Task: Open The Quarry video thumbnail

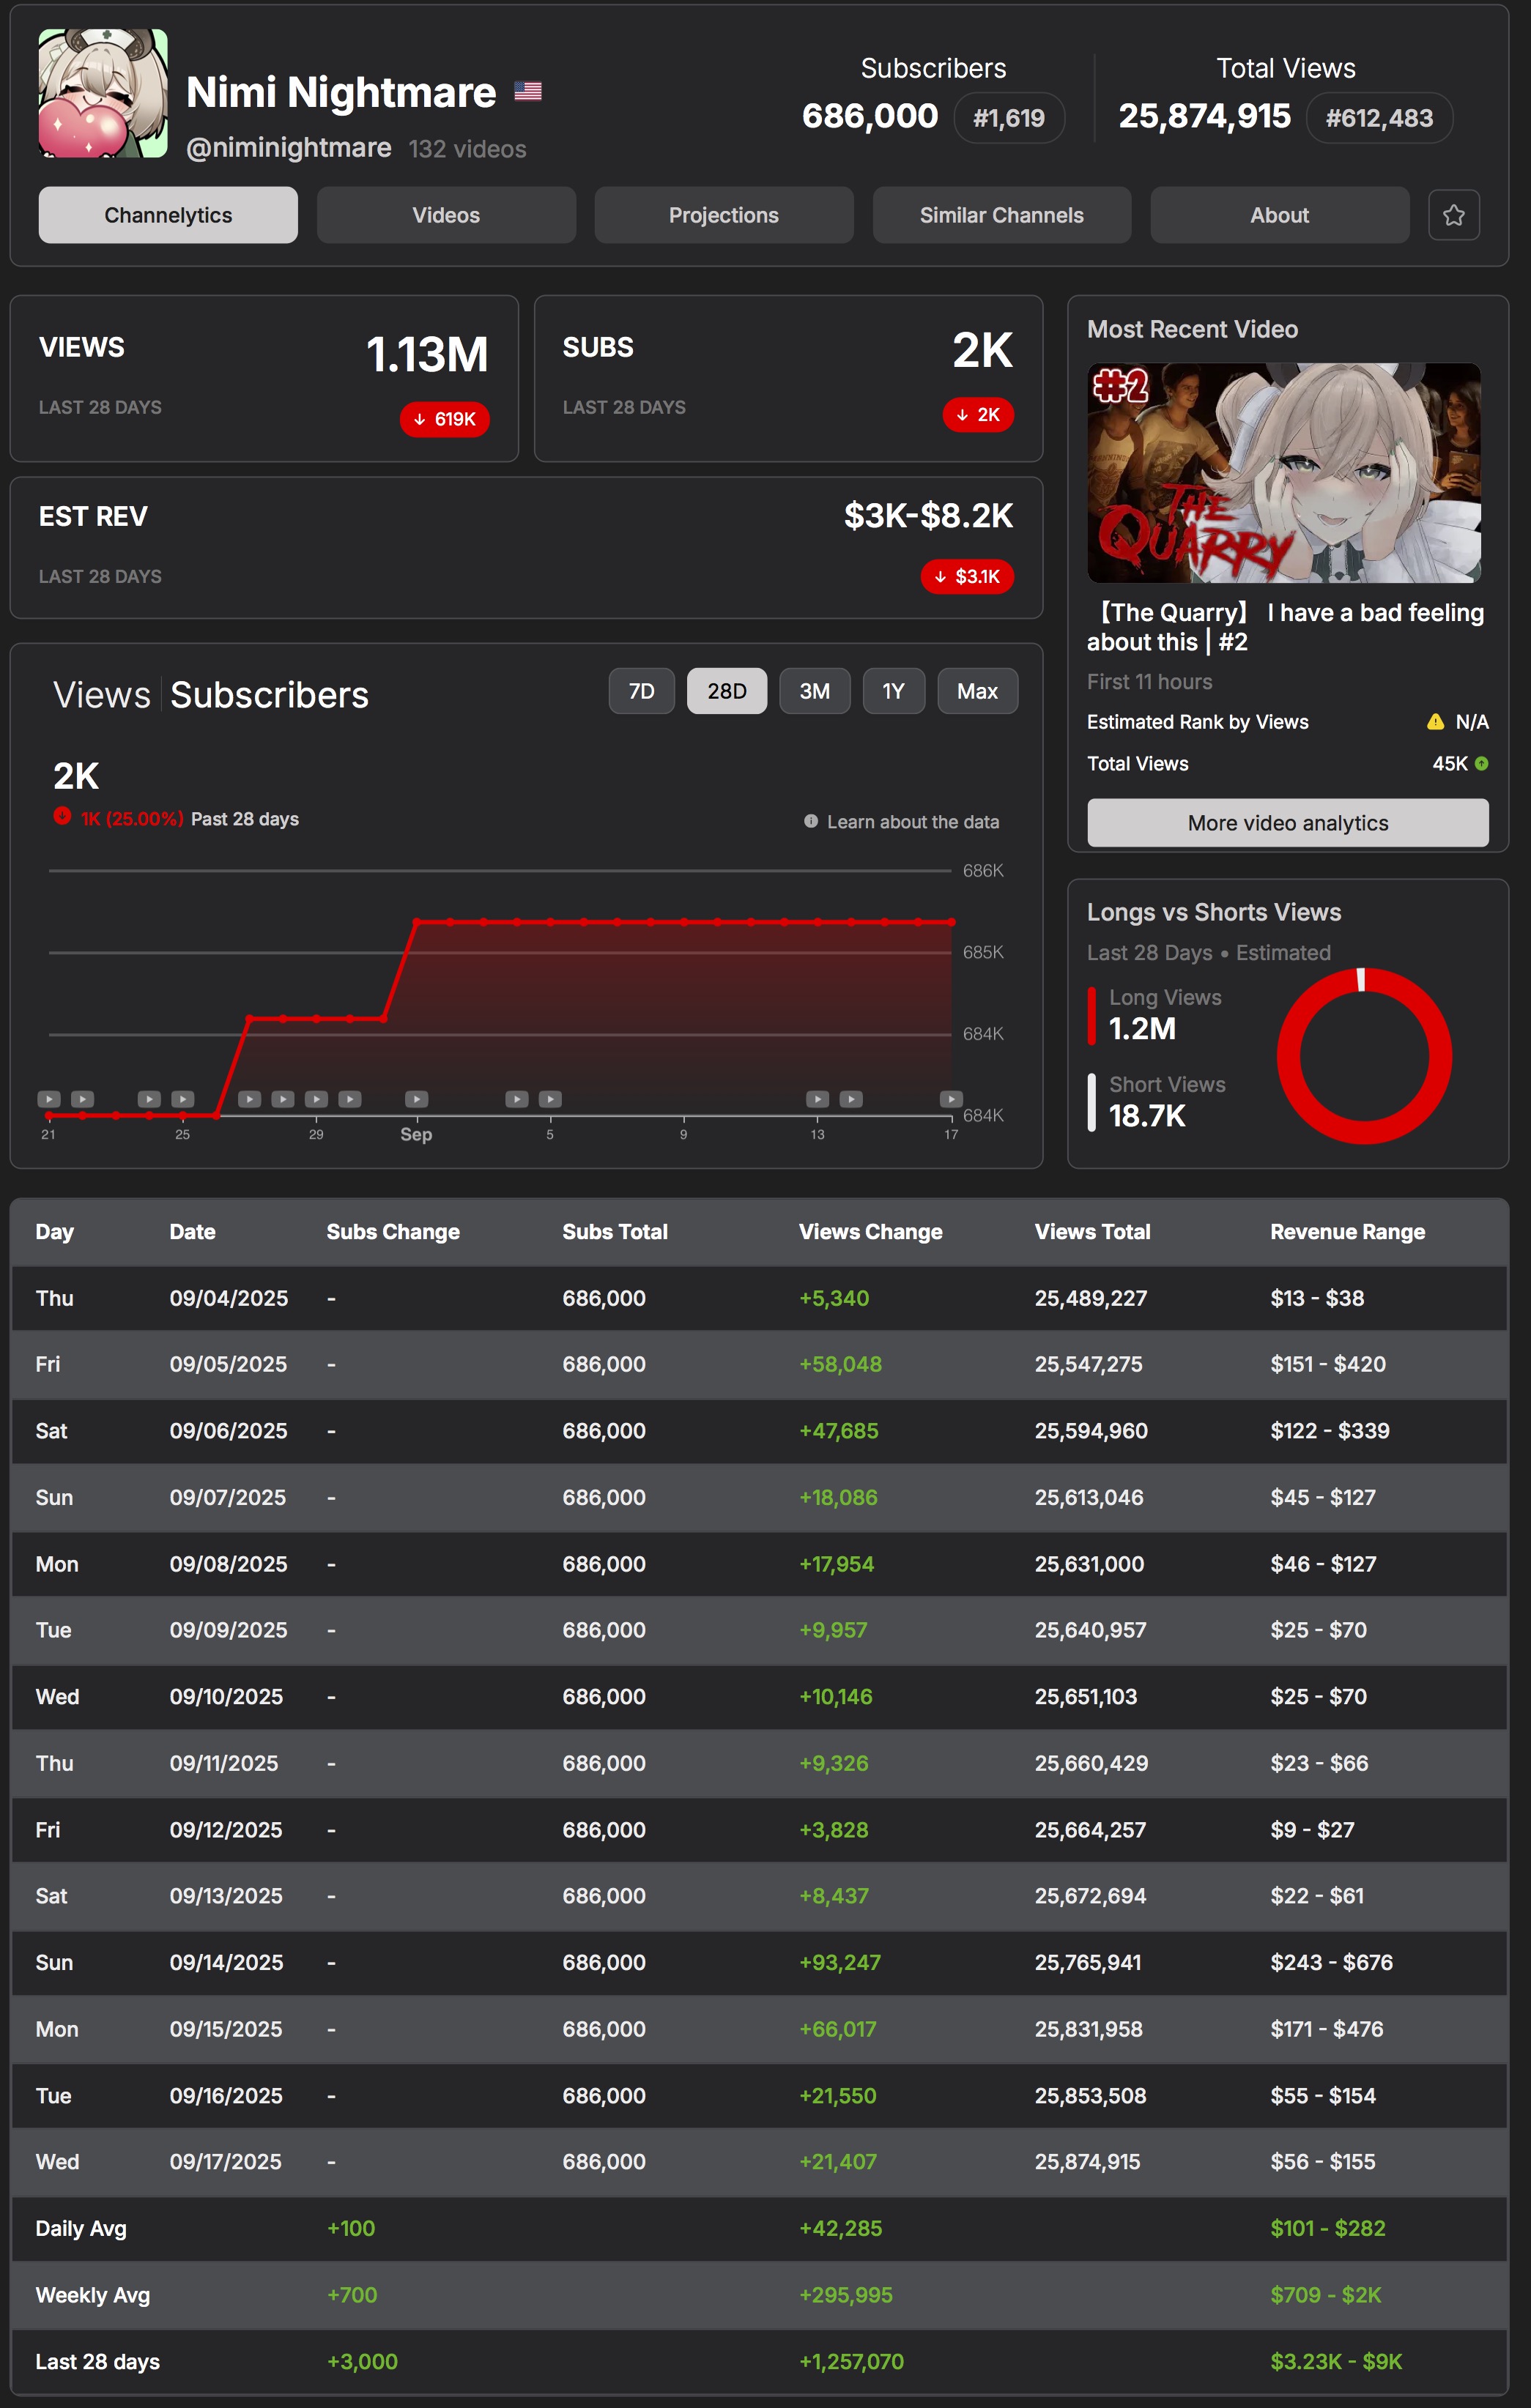Action: pyautogui.click(x=1284, y=473)
